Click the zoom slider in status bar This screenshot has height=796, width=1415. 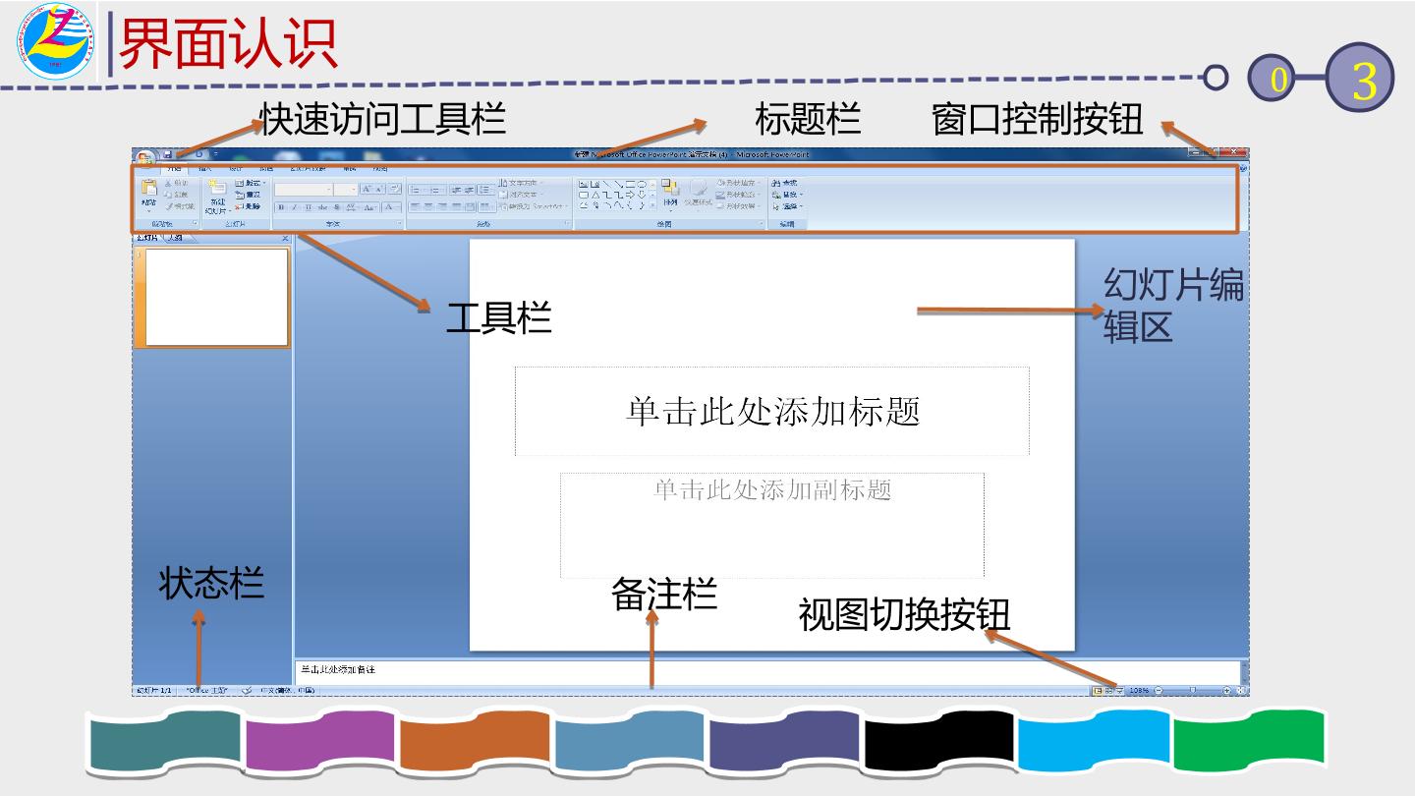1192,691
